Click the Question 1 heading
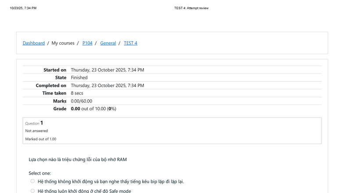 [34, 123]
